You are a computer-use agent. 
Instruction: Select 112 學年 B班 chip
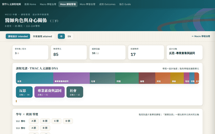coord(45,121)
